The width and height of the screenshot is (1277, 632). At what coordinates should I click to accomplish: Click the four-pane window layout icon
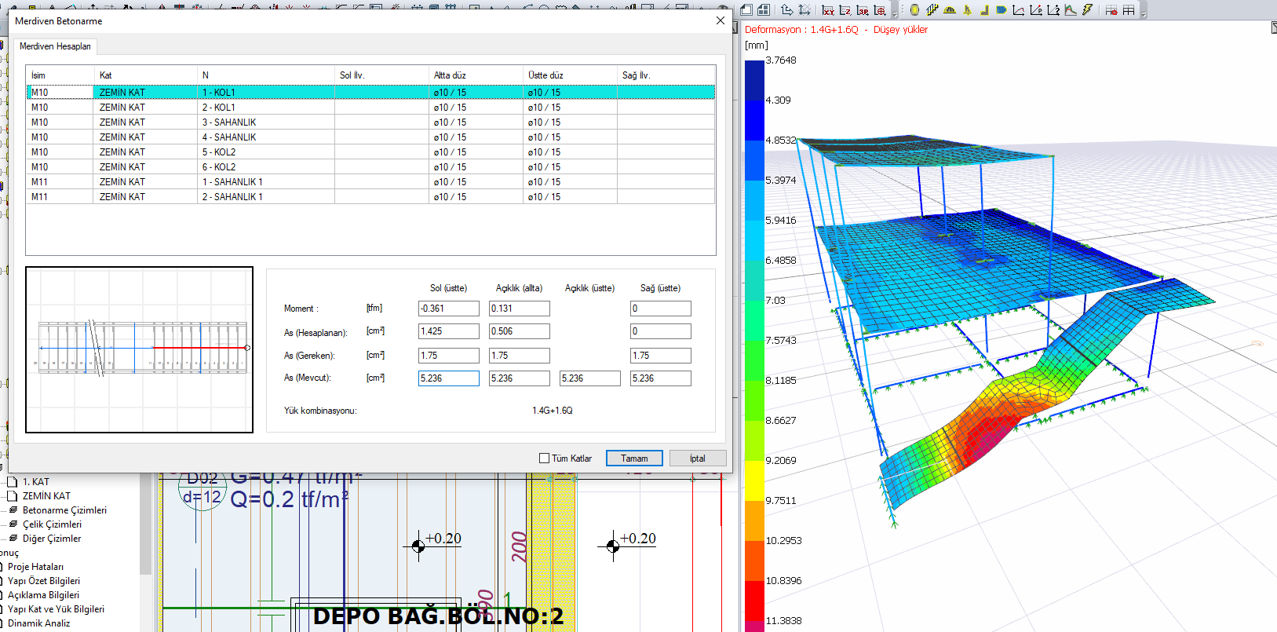coord(764,10)
